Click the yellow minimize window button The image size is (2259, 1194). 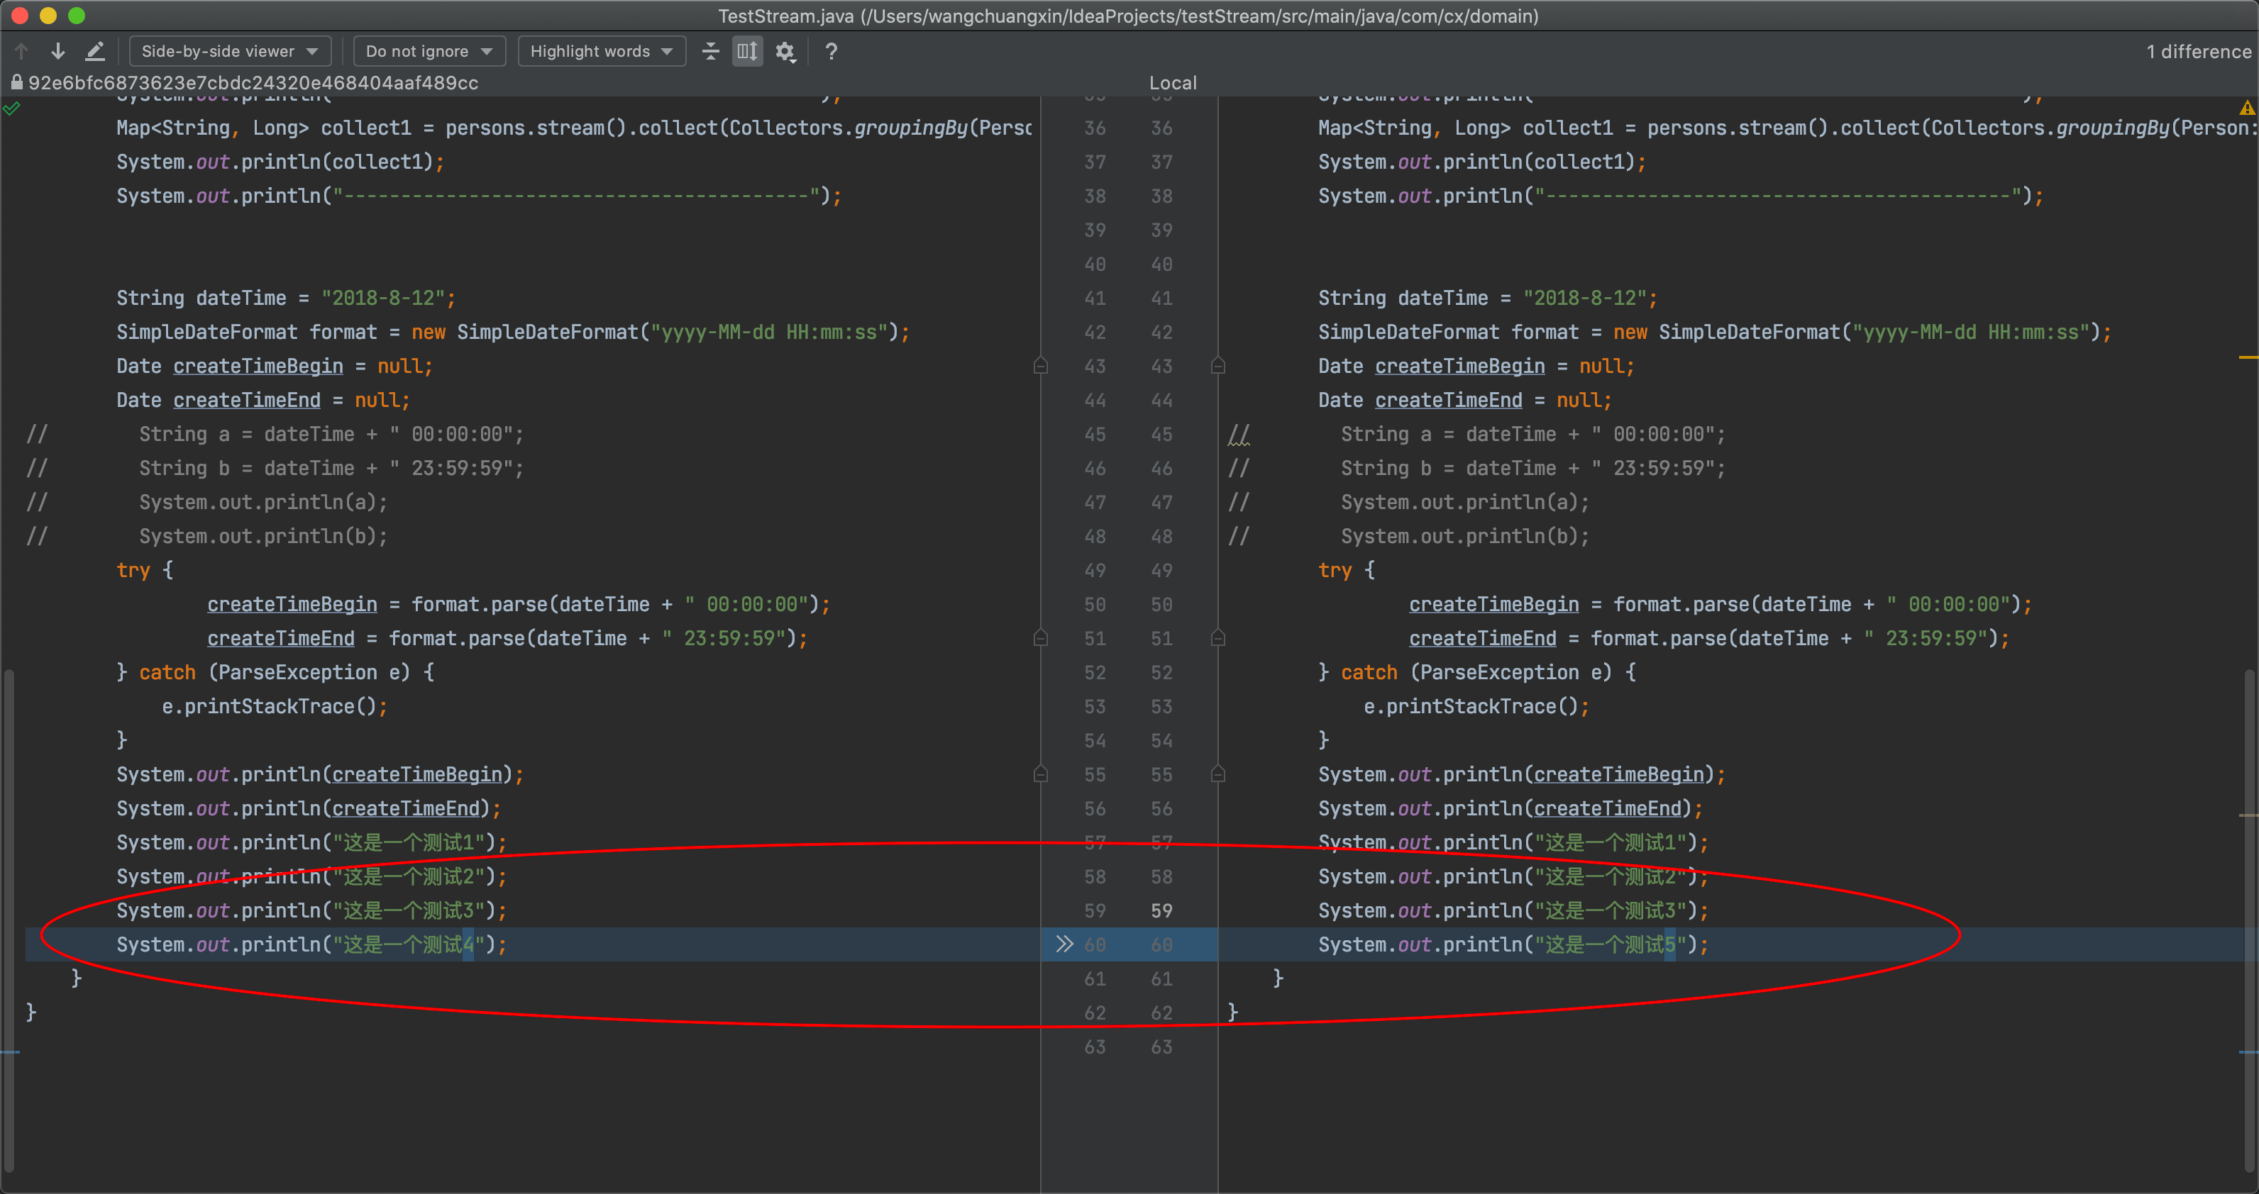click(x=48, y=15)
